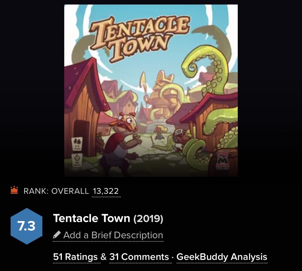This screenshot has width=302, height=271.
Task: Open GeekBuddy Analysis
Action: (x=222, y=257)
